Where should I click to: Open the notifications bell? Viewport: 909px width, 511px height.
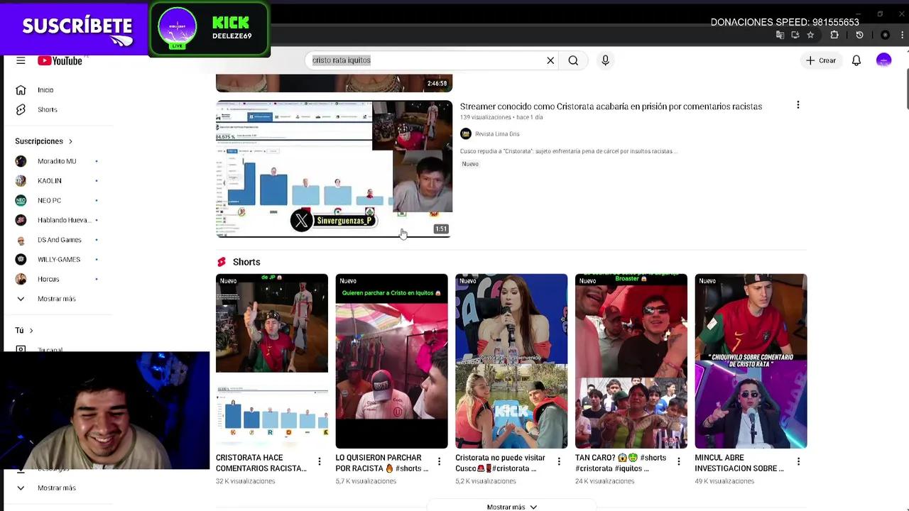pos(856,61)
